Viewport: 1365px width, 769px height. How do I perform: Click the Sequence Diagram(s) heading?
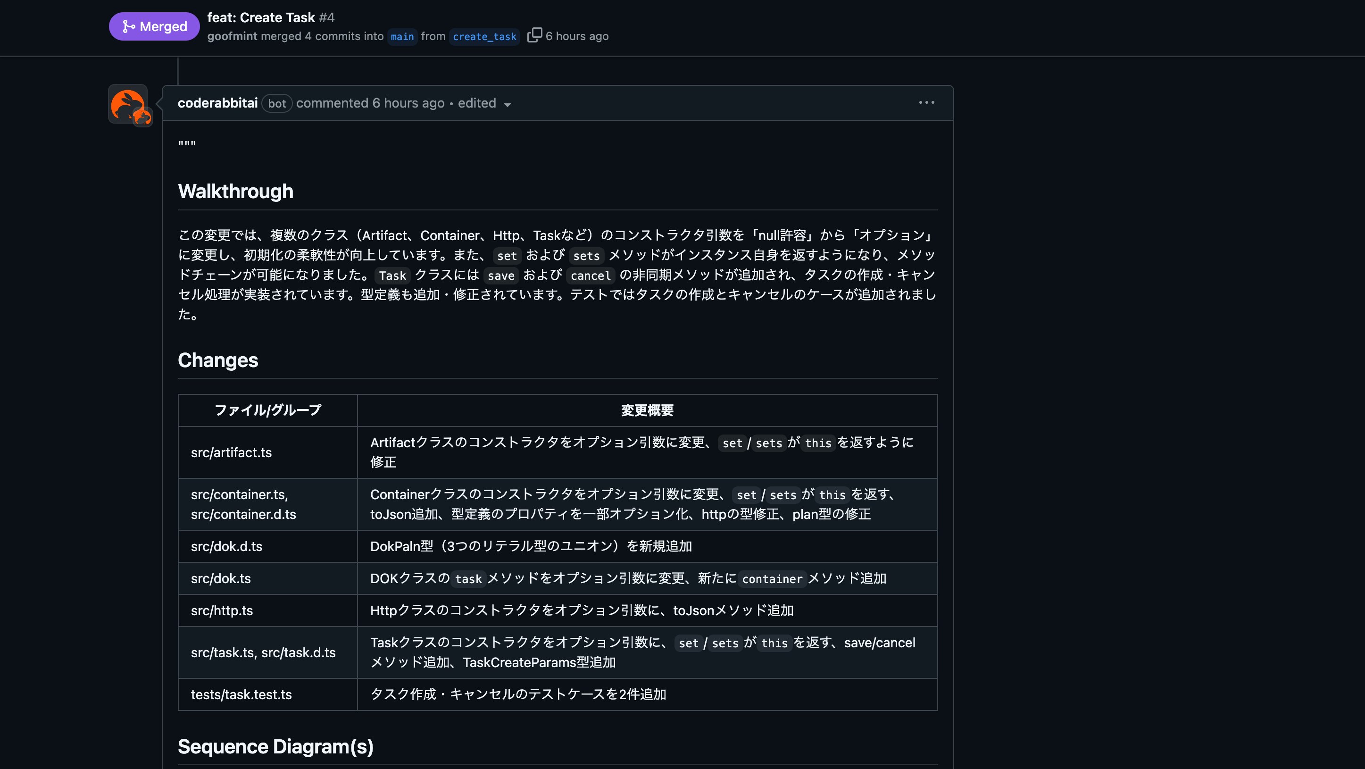[x=275, y=747]
